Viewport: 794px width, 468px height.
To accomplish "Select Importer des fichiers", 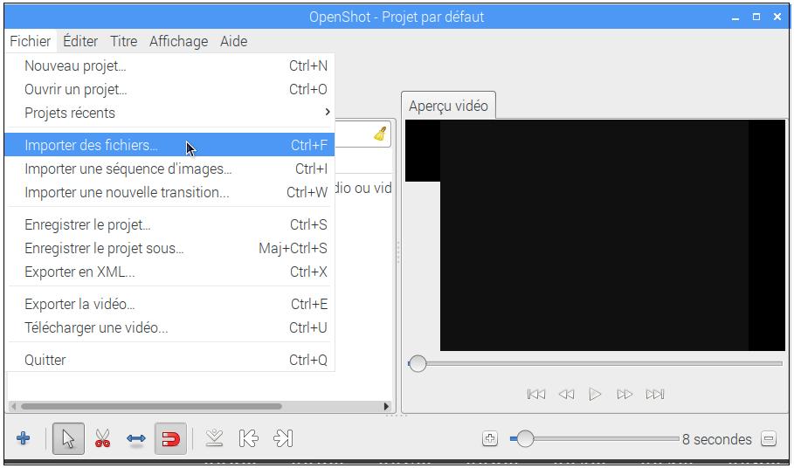I will [169, 145].
